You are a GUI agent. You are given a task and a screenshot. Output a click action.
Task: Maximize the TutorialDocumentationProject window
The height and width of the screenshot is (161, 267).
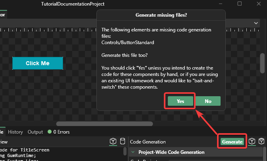[239, 4]
